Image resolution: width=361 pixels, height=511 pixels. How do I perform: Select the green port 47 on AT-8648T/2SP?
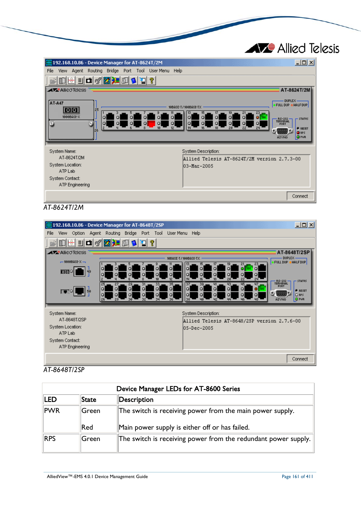coord(262,288)
